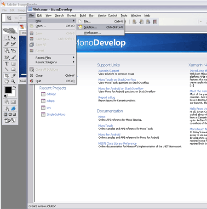Click the clear bookmarks toolbar icon

155,22
